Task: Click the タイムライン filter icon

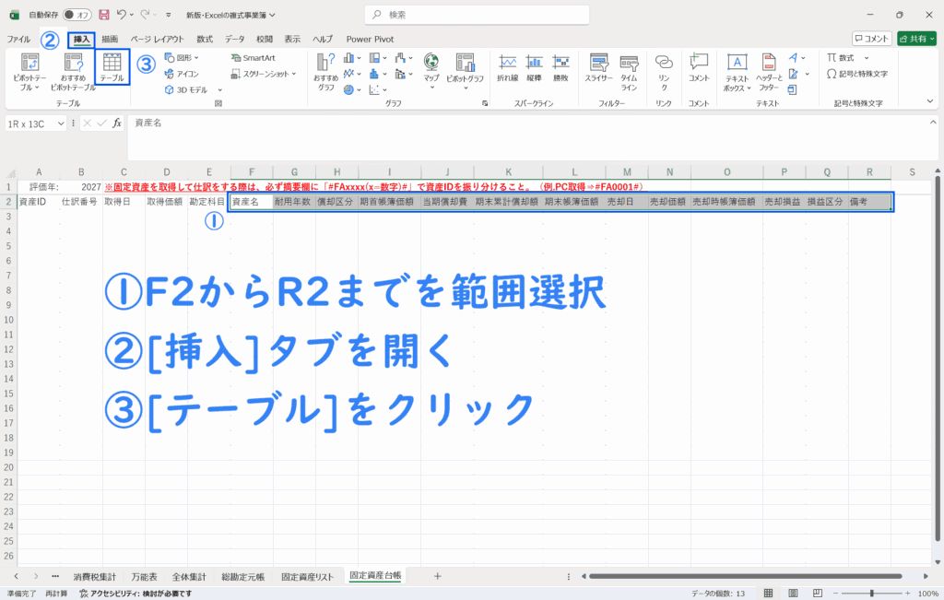Action: pyautogui.click(x=629, y=68)
